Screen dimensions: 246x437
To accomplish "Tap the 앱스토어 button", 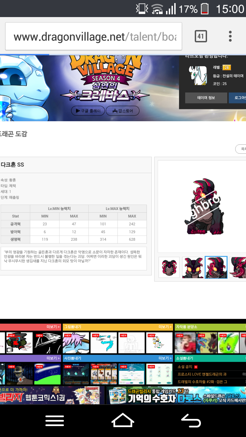I will click(x=122, y=111).
